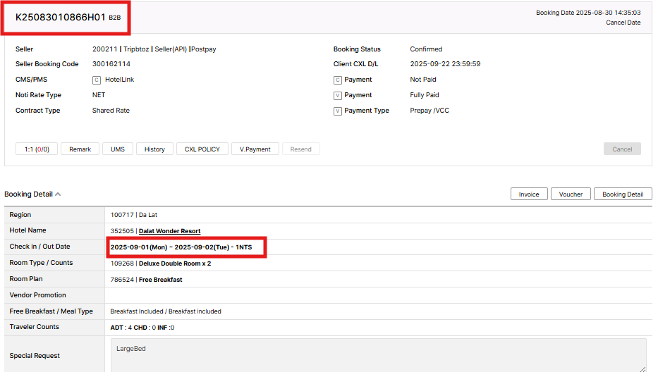Open the Dalat Wonder Resort hotel link
This screenshot has height=372, width=658.
click(169, 231)
